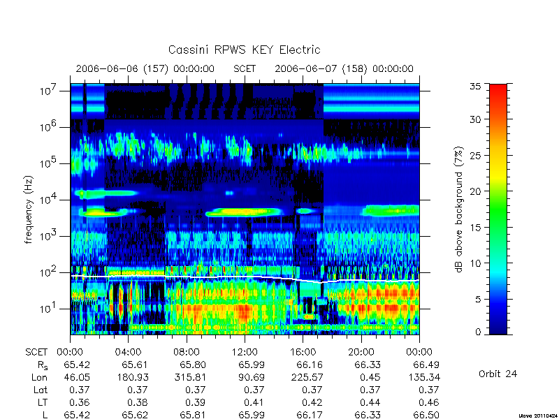Select start date label 2006-06-06 (157) 00:00:00
Viewport: 559px width, 419px height.
(145, 68)
